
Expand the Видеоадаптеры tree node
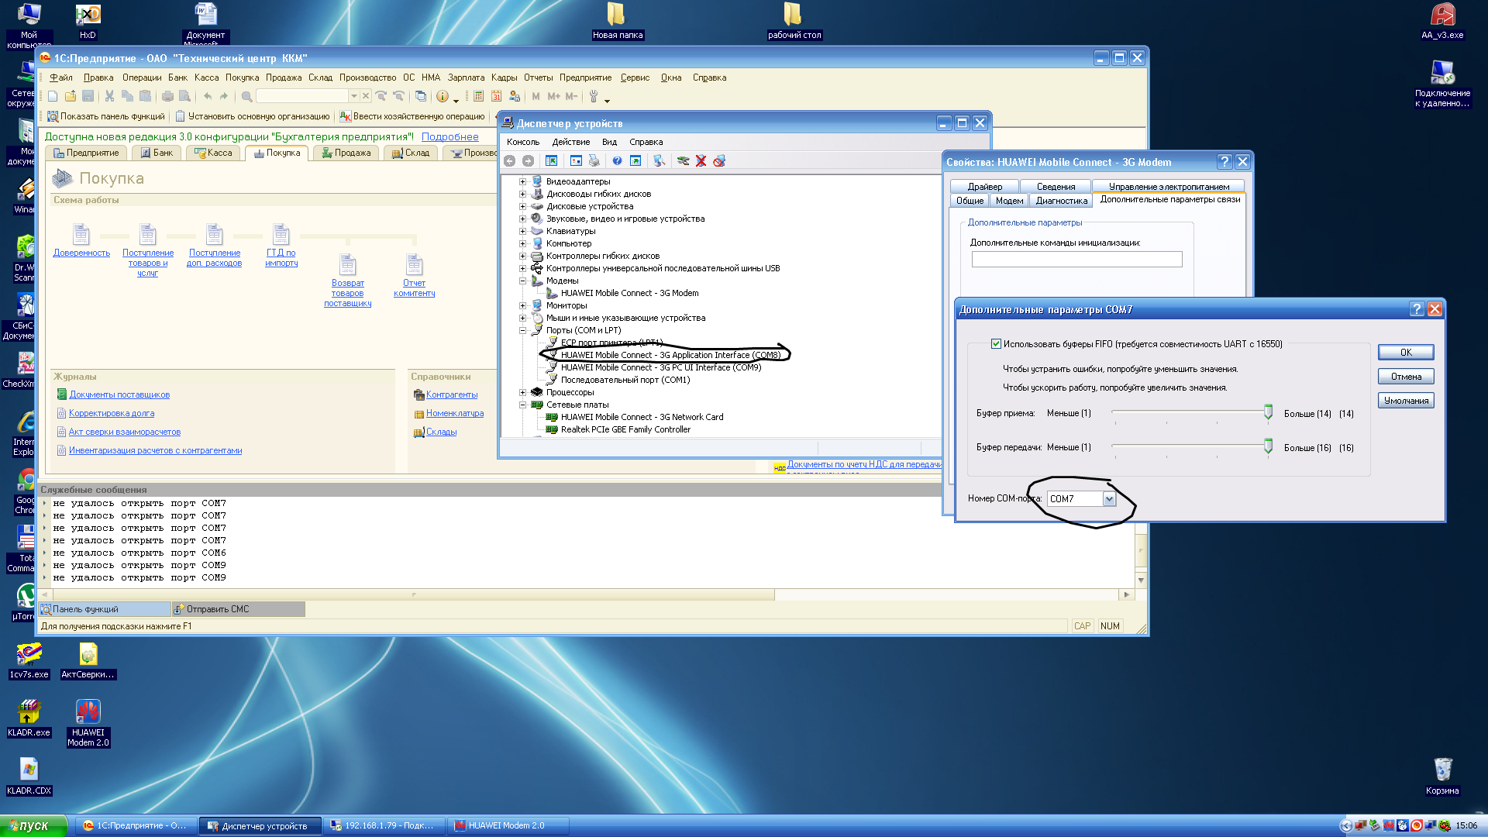(522, 181)
